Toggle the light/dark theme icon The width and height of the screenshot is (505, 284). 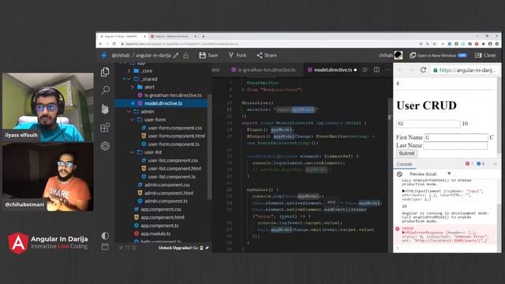105,236
